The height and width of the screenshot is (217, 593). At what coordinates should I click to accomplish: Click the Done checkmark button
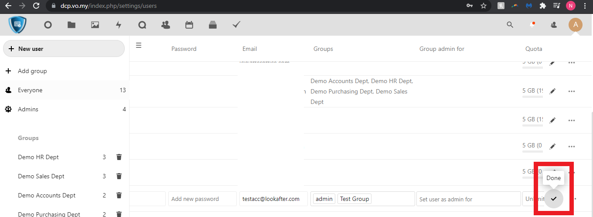point(554,199)
